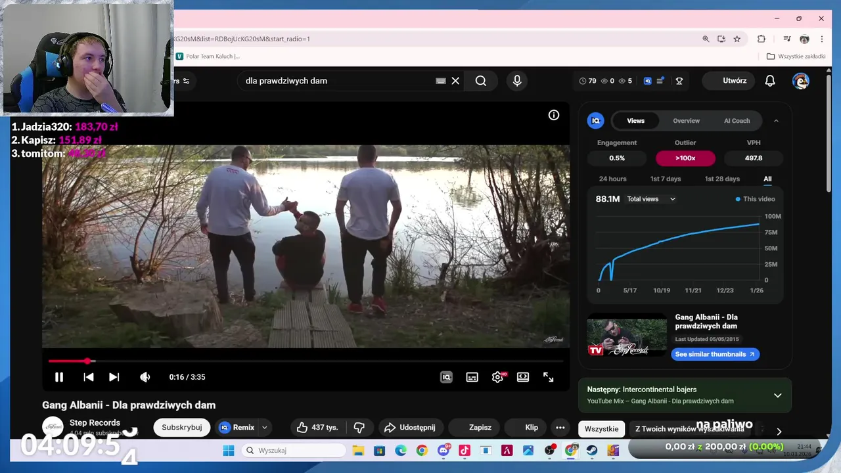Toggle subtitles on the player
The height and width of the screenshot is (473, 841).
(472, 377)
